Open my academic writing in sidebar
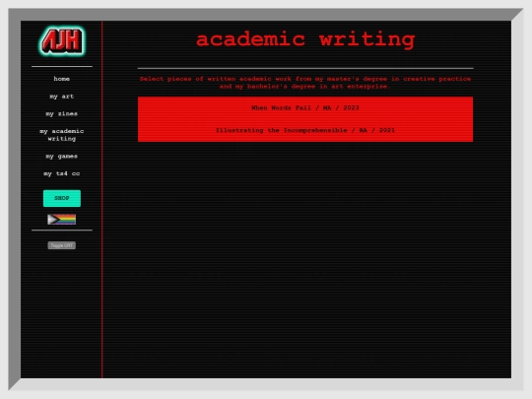 click(61, 135)
